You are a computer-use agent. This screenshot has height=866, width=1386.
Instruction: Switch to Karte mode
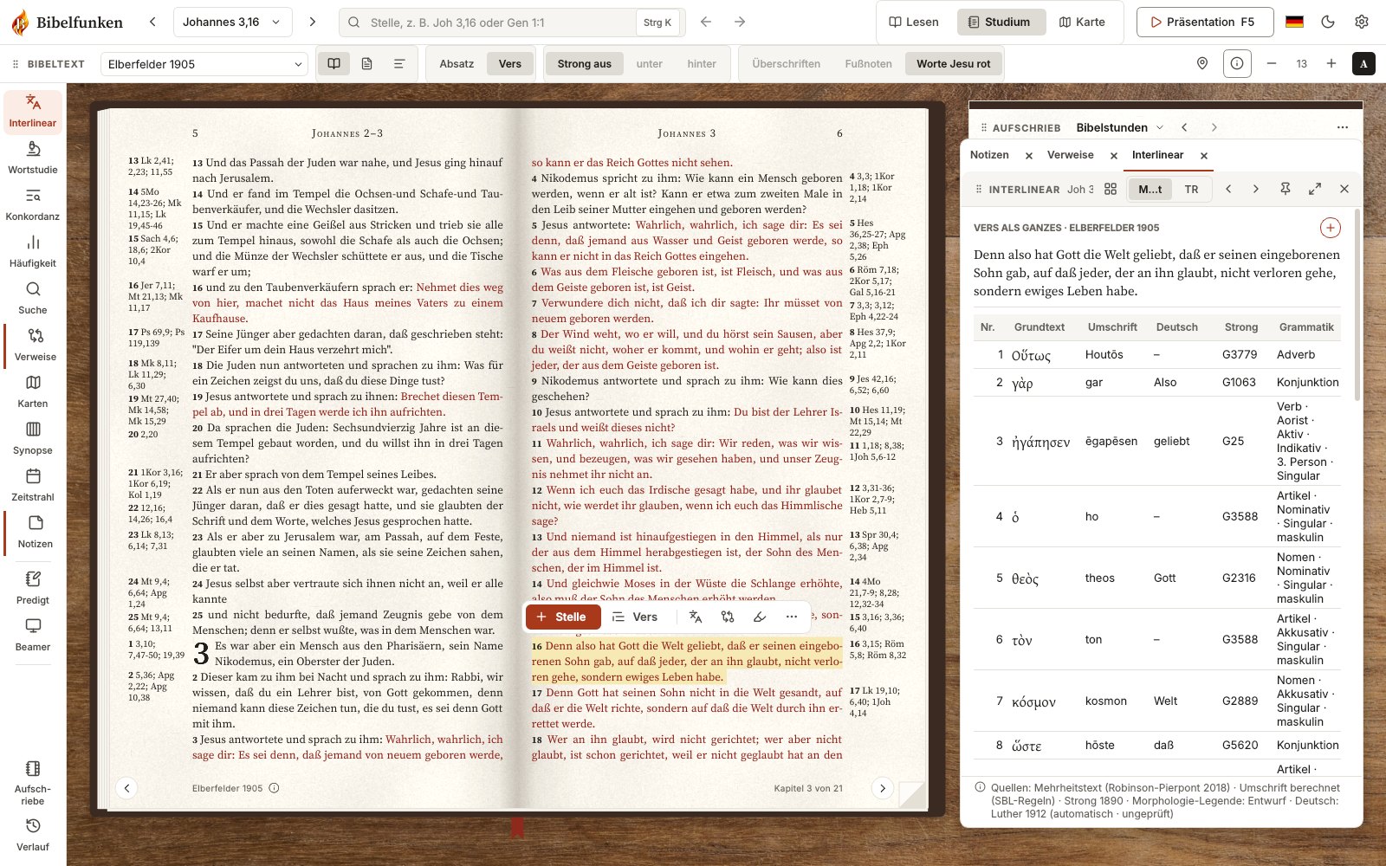point(1082,23)
